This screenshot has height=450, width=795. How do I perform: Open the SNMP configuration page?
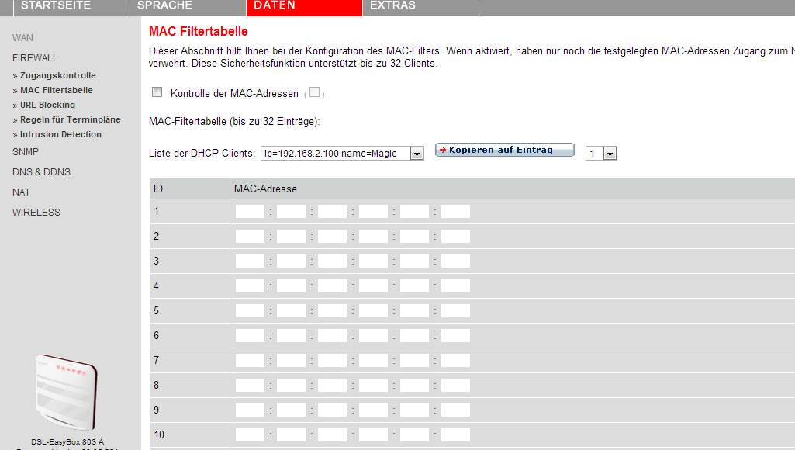(25, 152)
